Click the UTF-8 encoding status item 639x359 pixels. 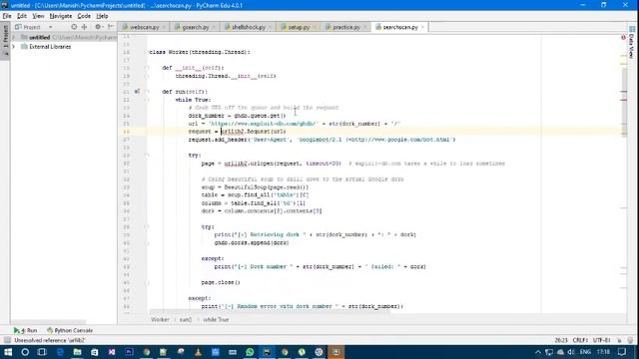(601, 340)
